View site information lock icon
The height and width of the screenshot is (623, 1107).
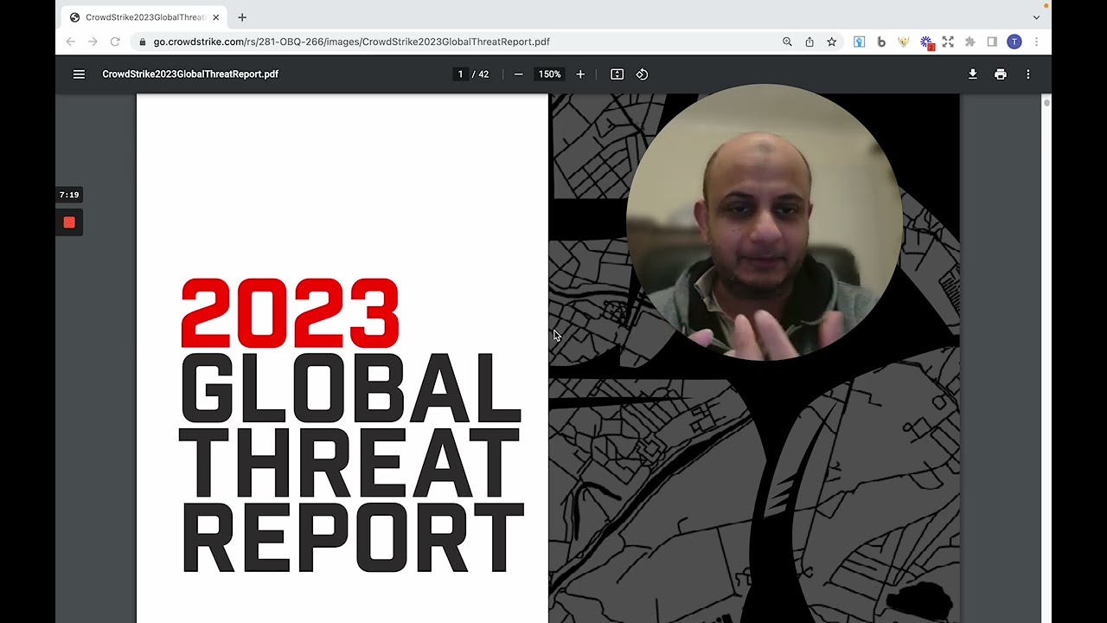[142, 42]
